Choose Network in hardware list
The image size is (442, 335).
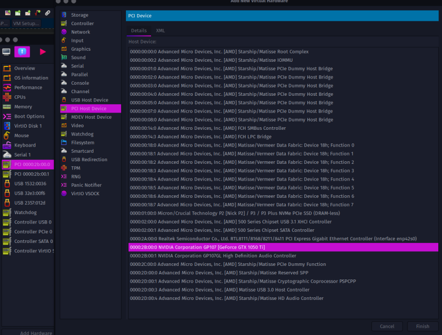click(90, 32)
